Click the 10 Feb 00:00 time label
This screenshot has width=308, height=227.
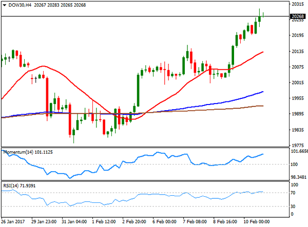point(257,222)
